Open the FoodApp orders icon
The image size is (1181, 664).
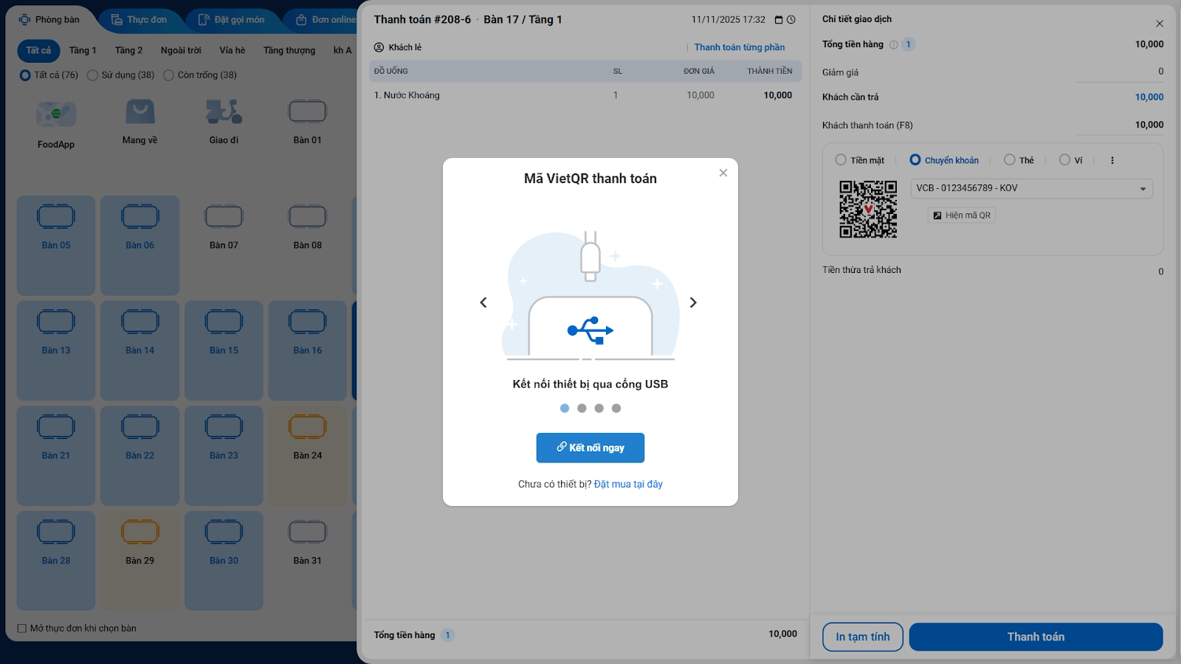point(56,114)
